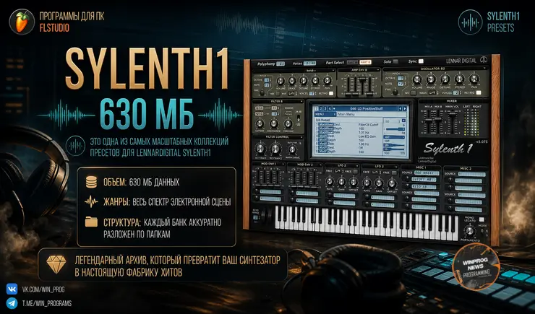Click the Sylenth 1 script logo

click(x=448, y=149)
